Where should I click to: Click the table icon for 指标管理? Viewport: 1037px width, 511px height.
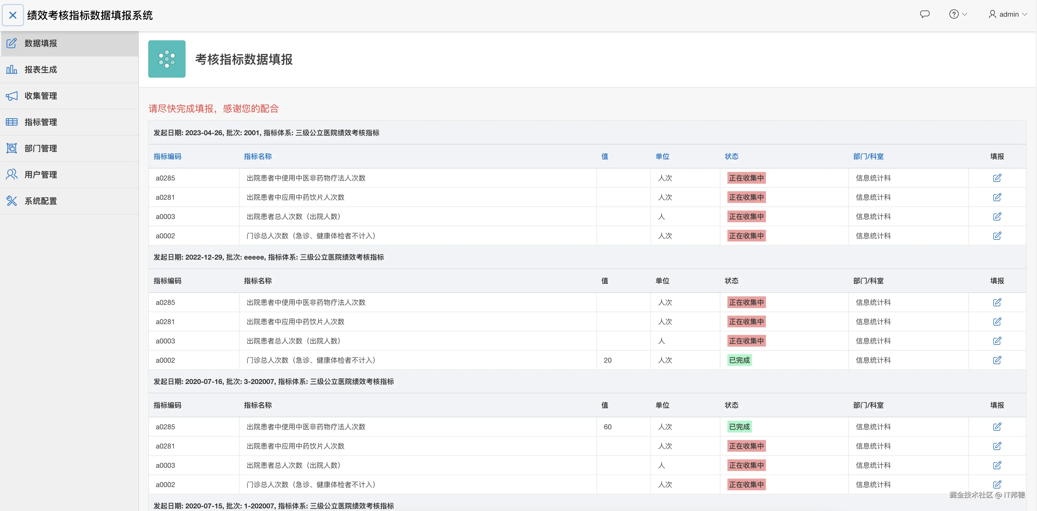[12, 122]
